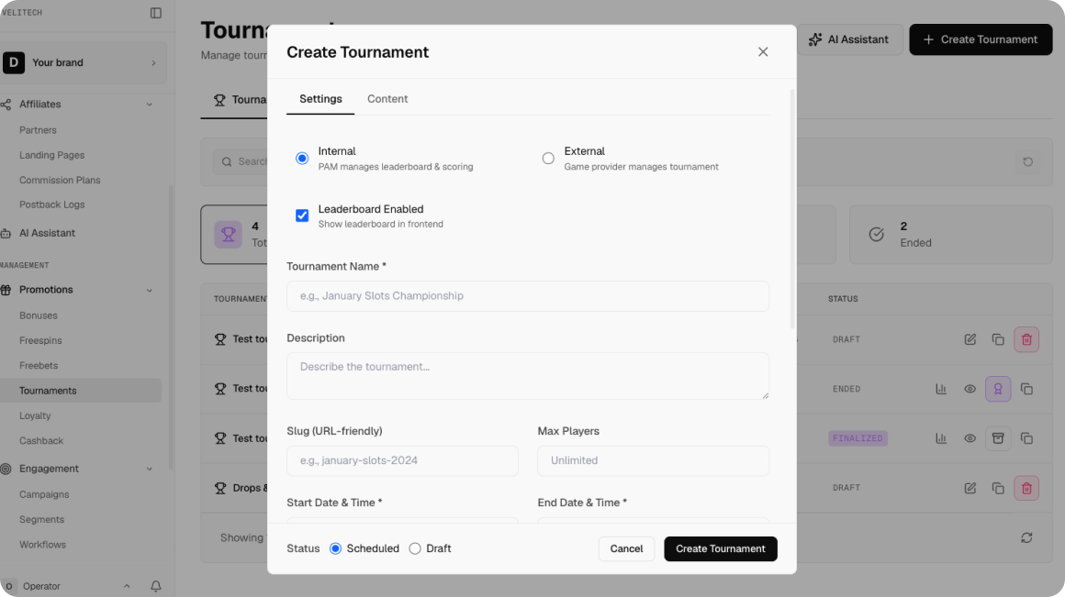Delete the first Test tournament draft row
The height and width of the screenshot is (597, 1065).
[1026, 339]
